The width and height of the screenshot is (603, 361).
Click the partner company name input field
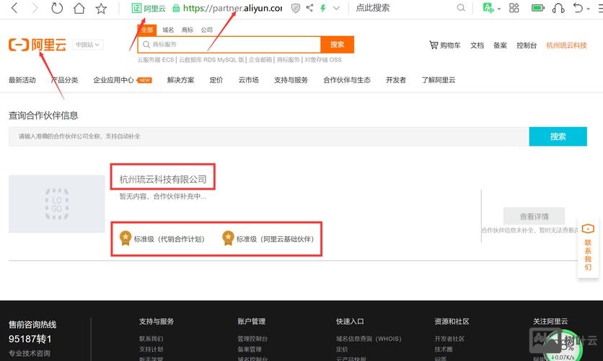point(269,136)
